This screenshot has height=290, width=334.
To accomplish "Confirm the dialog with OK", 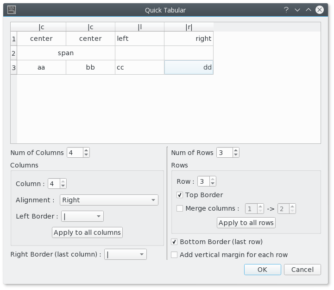I will point(262,270).
